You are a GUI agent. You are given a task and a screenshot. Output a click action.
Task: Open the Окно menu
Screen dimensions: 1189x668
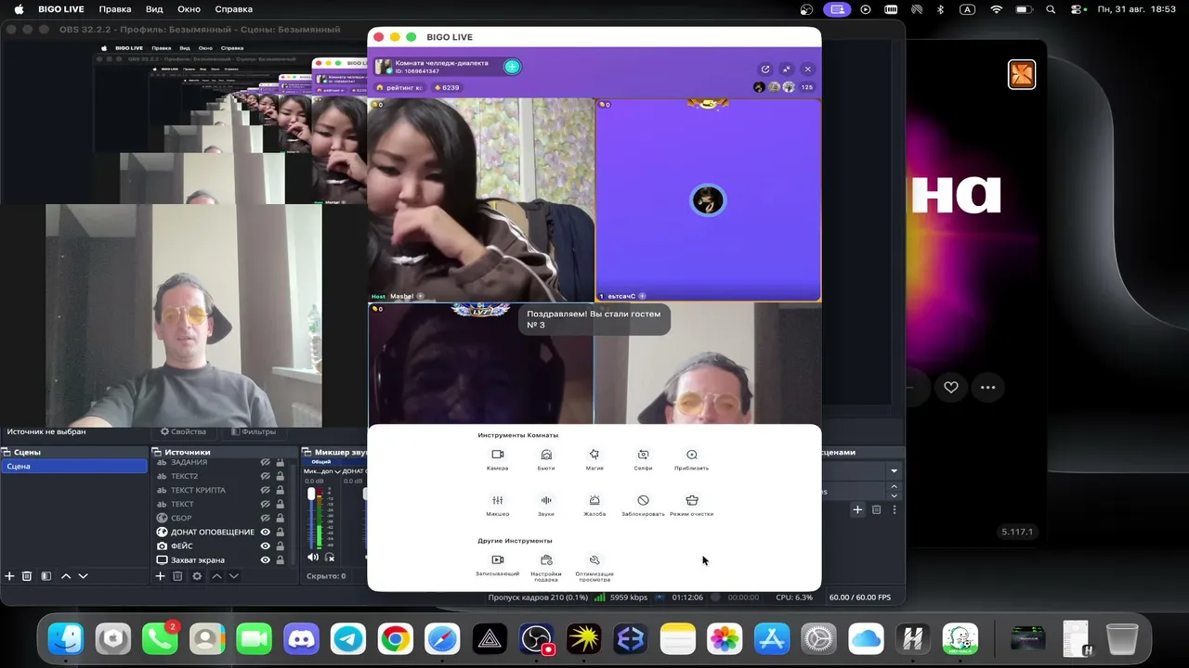pos(189,9)
